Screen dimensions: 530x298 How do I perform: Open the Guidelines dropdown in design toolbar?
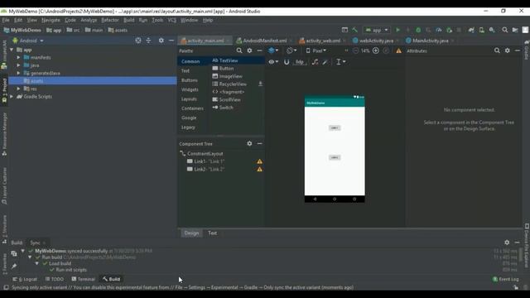click(340, 62)
